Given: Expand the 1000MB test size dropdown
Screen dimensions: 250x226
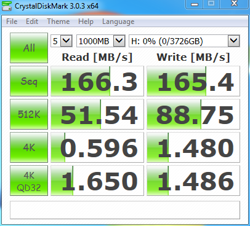Looking at the screenshot, I should pos(119,41).
